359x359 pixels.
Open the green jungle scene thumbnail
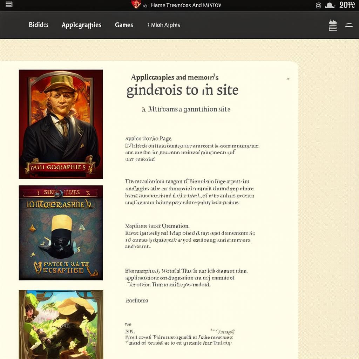coord(61,324)
